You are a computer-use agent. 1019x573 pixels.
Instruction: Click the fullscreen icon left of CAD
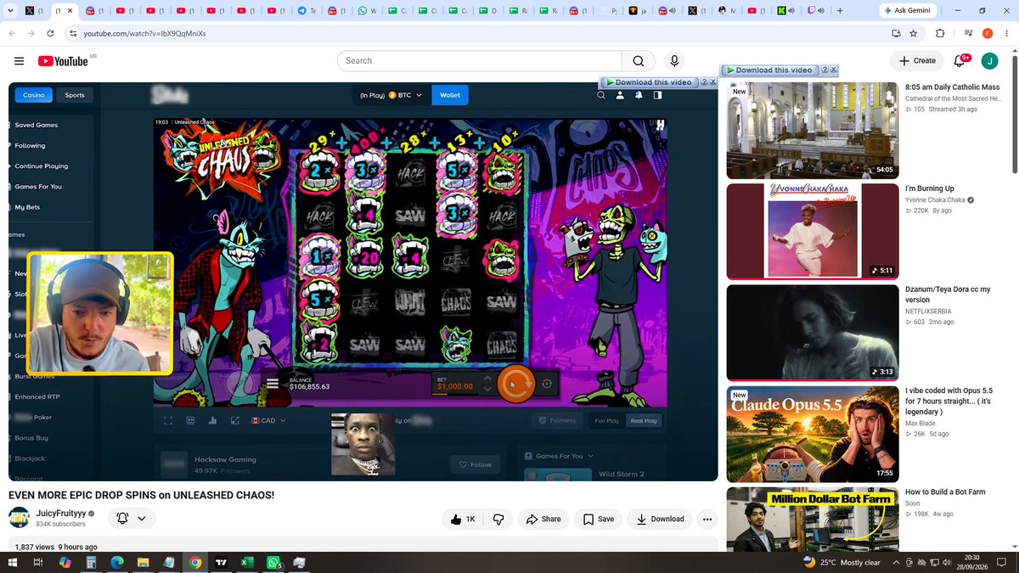pyautogui.click(x=168, y=420)
